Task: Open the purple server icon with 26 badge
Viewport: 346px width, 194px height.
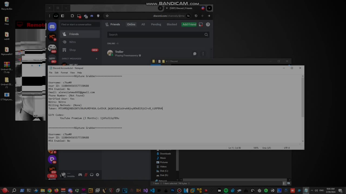Action: 52,159
